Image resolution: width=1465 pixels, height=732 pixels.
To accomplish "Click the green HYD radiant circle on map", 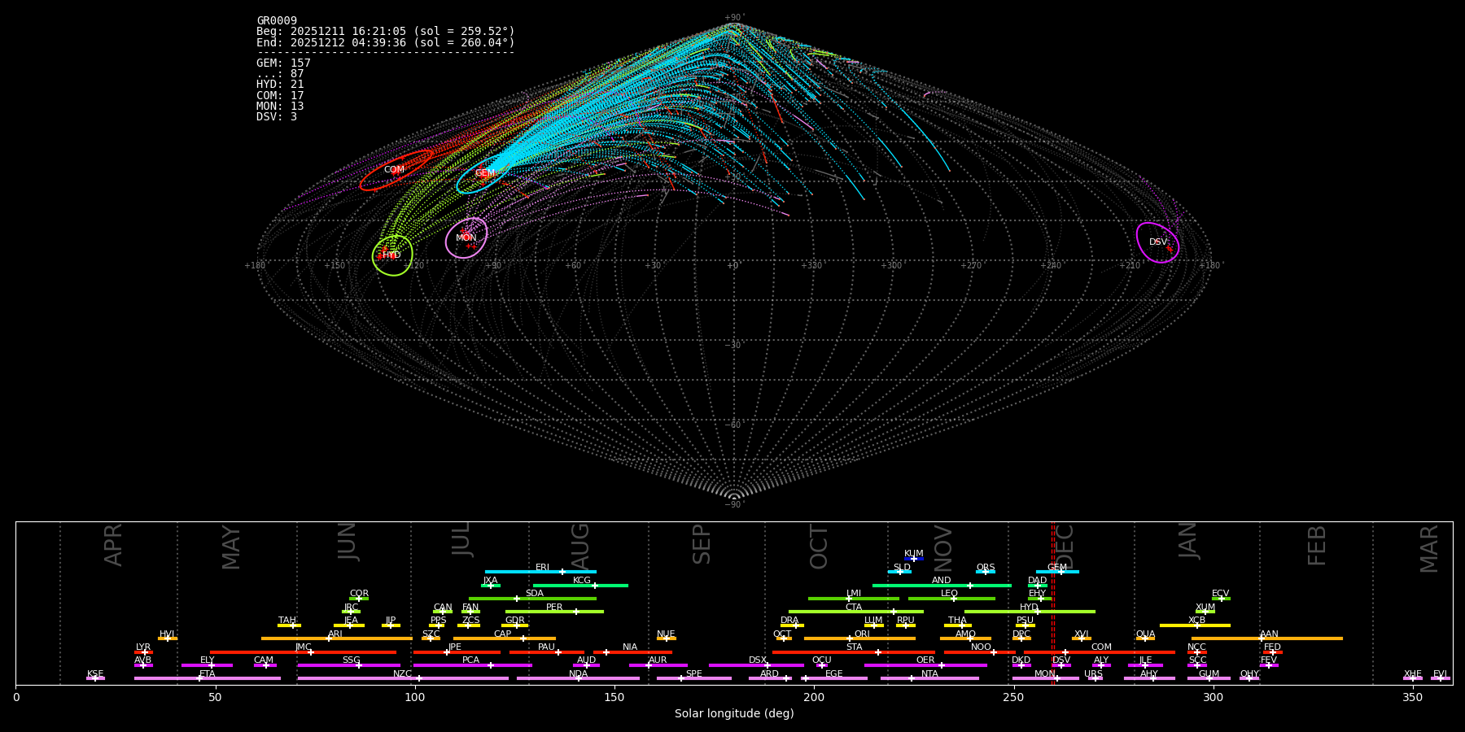I will tap(392, 255).
